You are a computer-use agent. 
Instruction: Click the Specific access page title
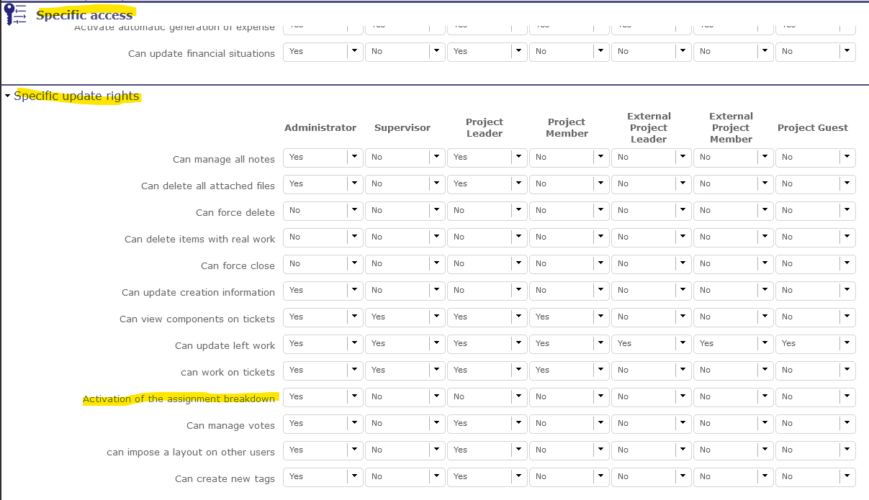pos(84,15)
